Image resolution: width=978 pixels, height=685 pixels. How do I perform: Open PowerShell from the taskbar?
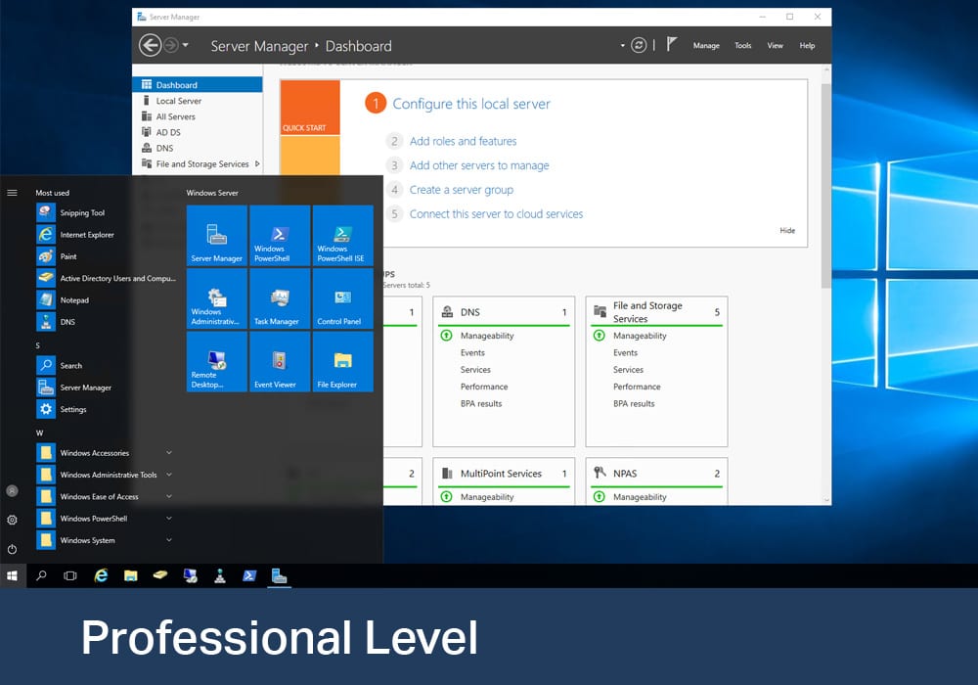249,575
